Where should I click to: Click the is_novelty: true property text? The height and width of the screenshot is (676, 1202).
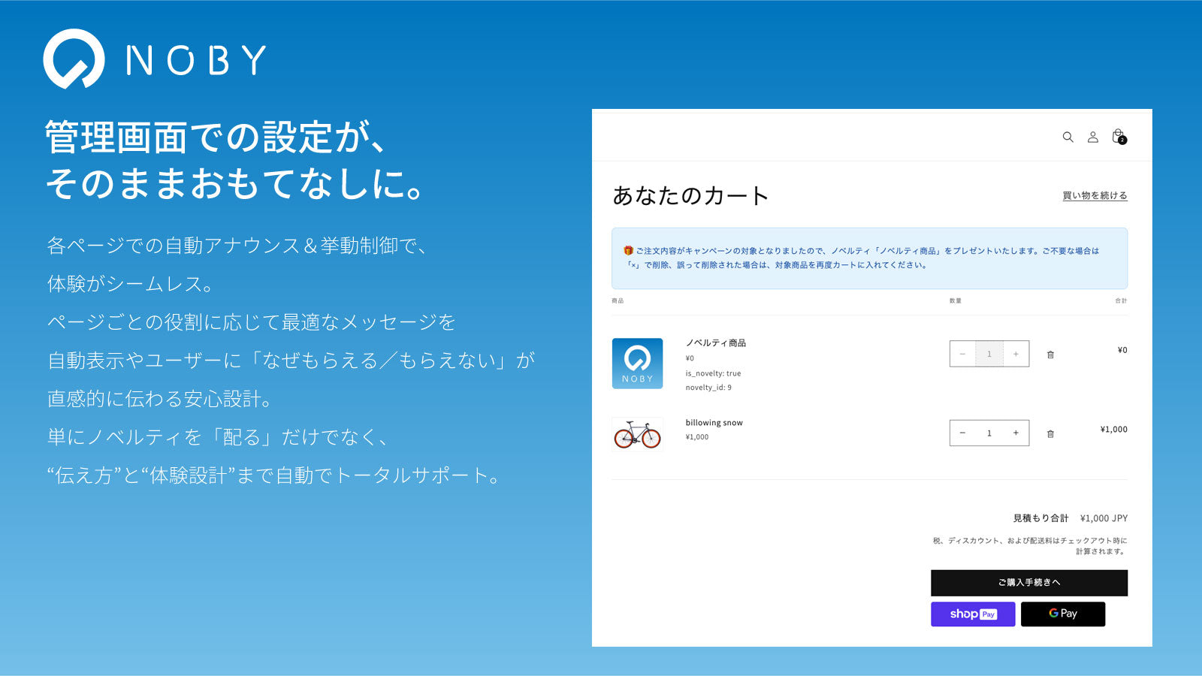point(713,373)
